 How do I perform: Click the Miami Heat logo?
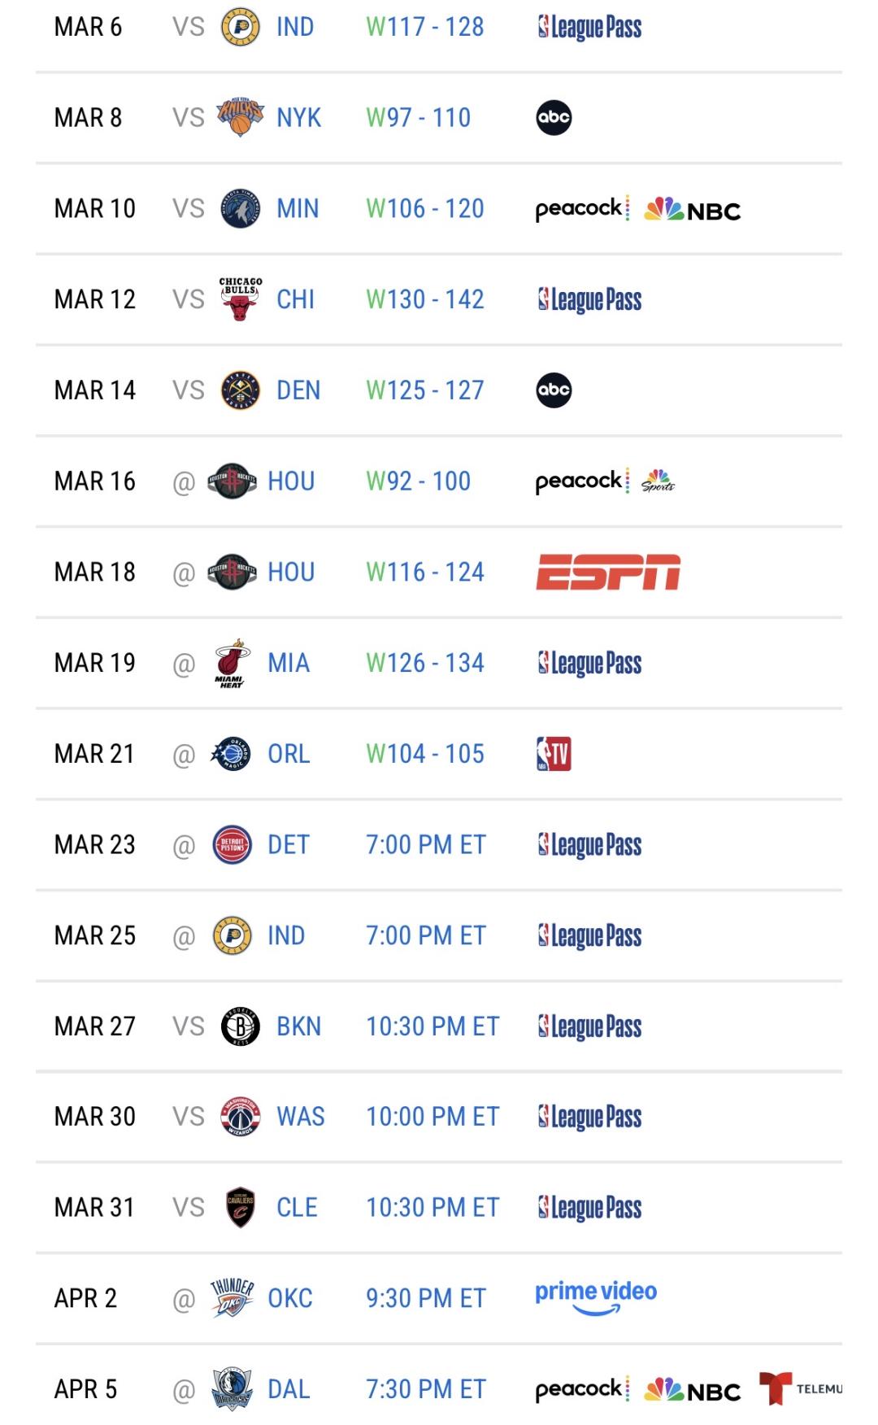(232, 664)
